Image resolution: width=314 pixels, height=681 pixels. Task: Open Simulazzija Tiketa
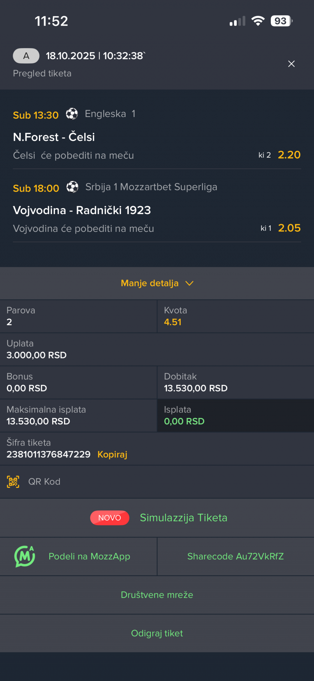click(183, 518)
